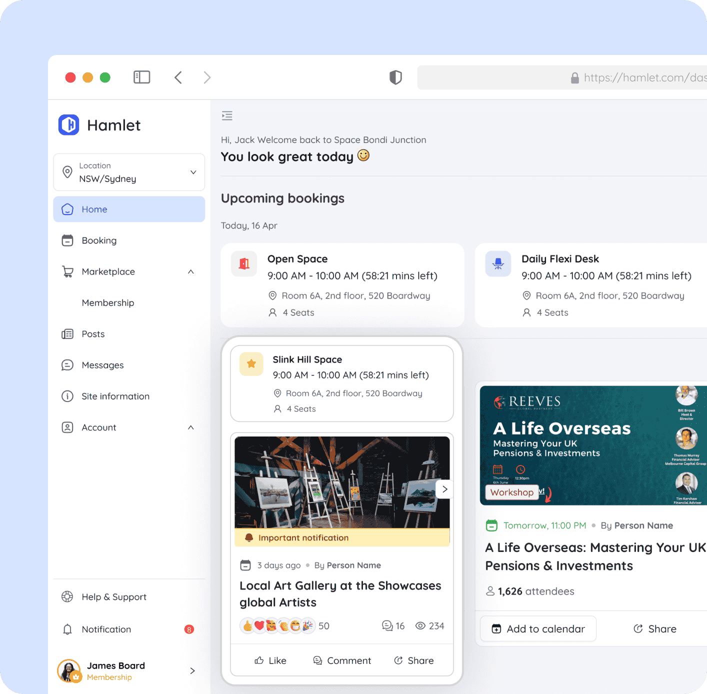Go forward with the browser arrow
Screen dimensions: 707x694
point(207,77)
